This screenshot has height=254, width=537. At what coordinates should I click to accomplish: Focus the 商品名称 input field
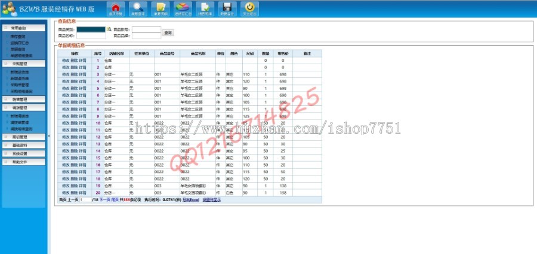pos(91,36)
